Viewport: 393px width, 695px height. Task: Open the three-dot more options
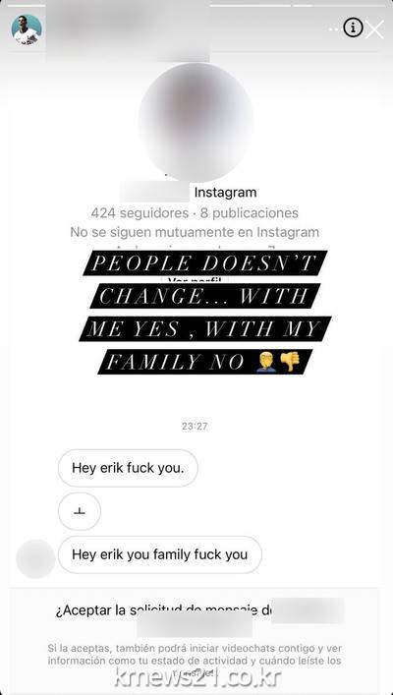334,29
